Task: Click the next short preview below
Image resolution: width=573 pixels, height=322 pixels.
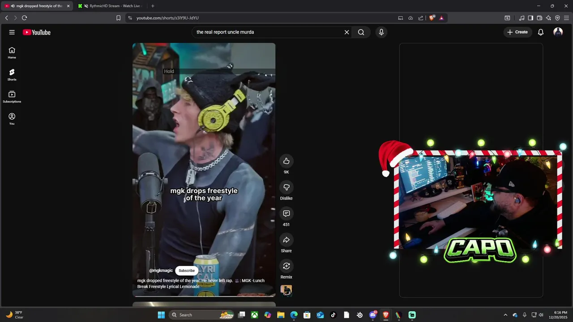Action: click(x=204, y=304)
